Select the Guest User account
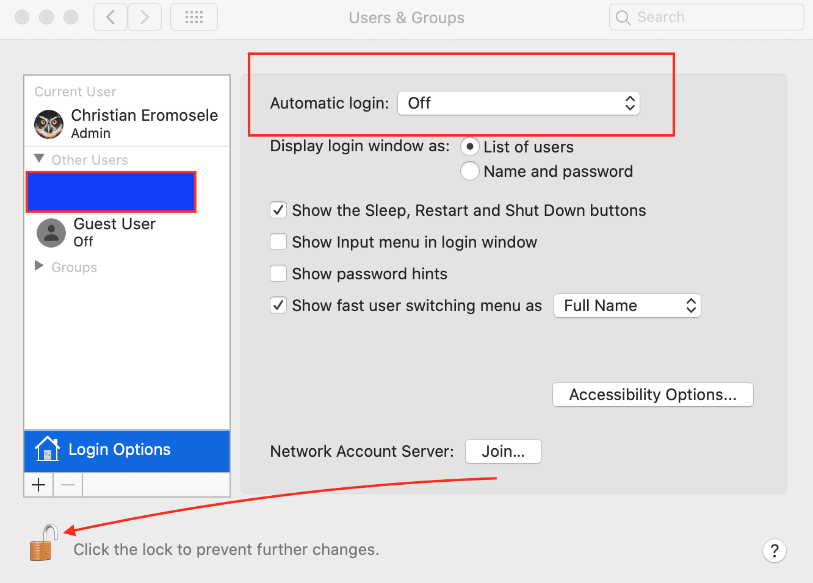The image size is (813, 583). coord(114,232)
